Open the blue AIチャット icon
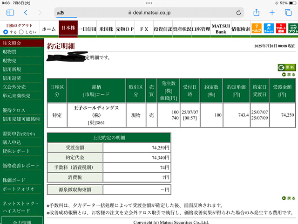Viewport: 298px width, 224px height. [269, 28]
